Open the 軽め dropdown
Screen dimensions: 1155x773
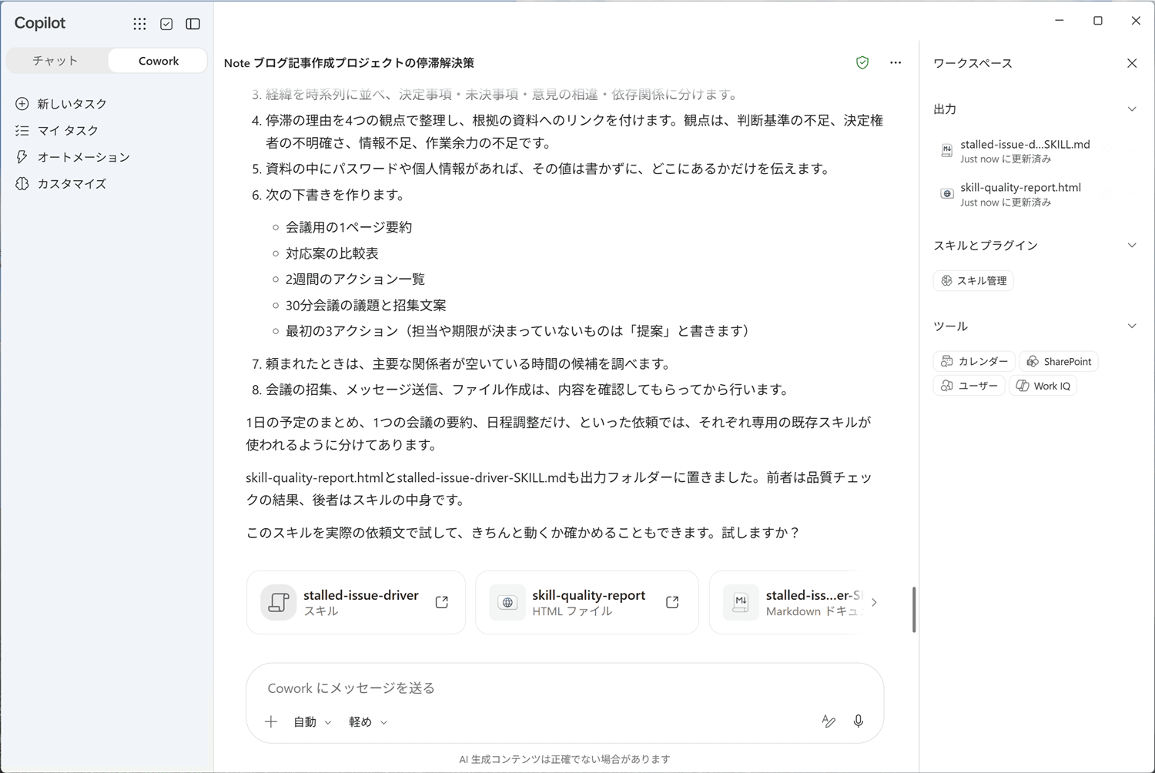click(367, 722)
